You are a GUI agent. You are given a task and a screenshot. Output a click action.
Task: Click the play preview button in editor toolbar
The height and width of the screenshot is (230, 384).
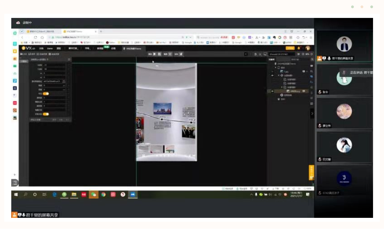point(154,54)
